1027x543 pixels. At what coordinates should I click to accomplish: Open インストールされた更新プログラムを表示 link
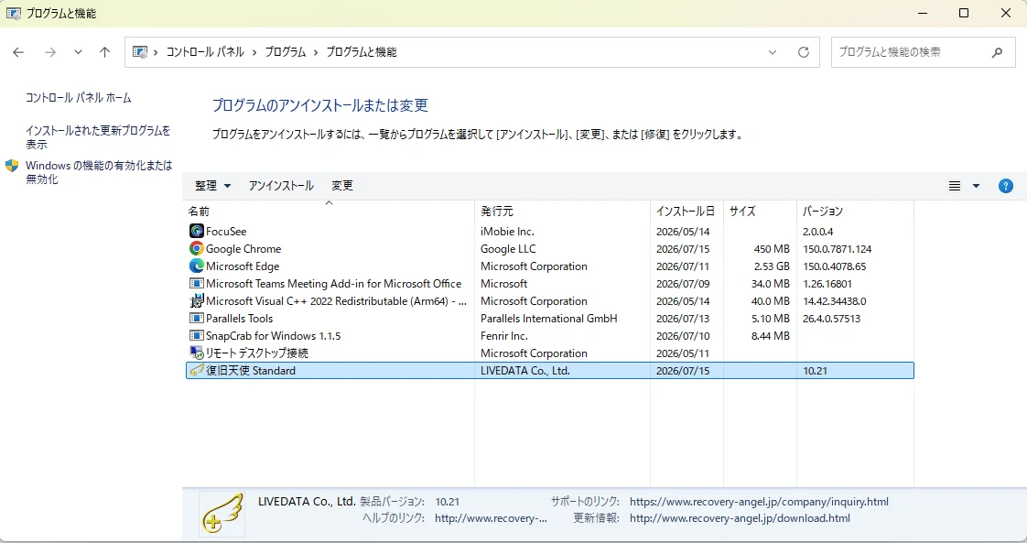[x=98, y=137]
